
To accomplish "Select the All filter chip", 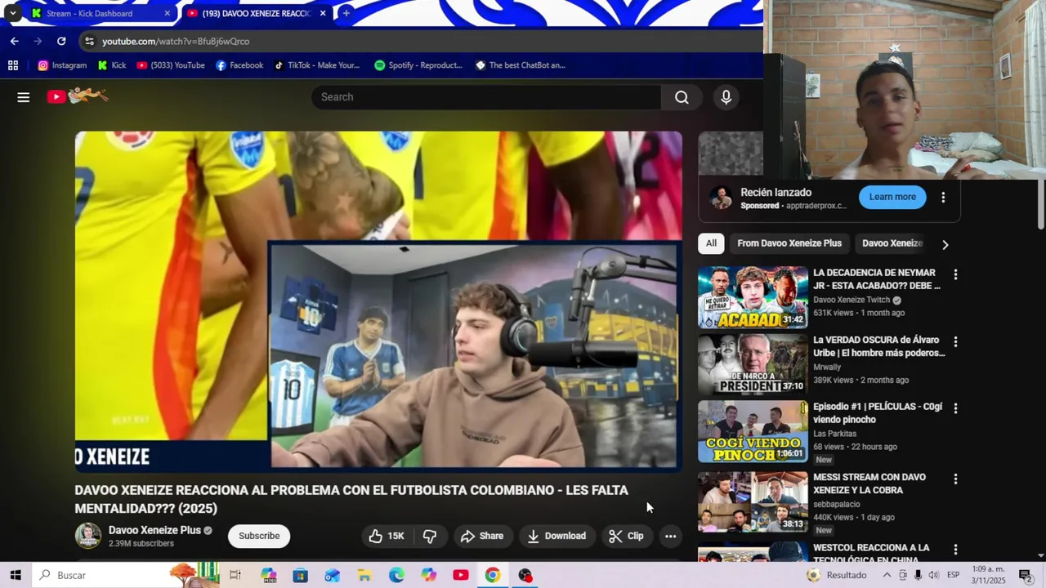I will pyautogui.click(x=711, y=243).
